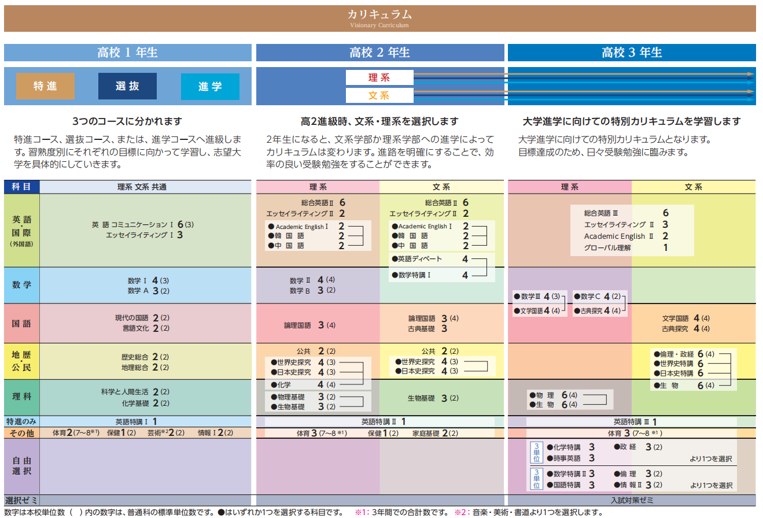Click the Academic English Ⅱ entry

click(626, 236)
